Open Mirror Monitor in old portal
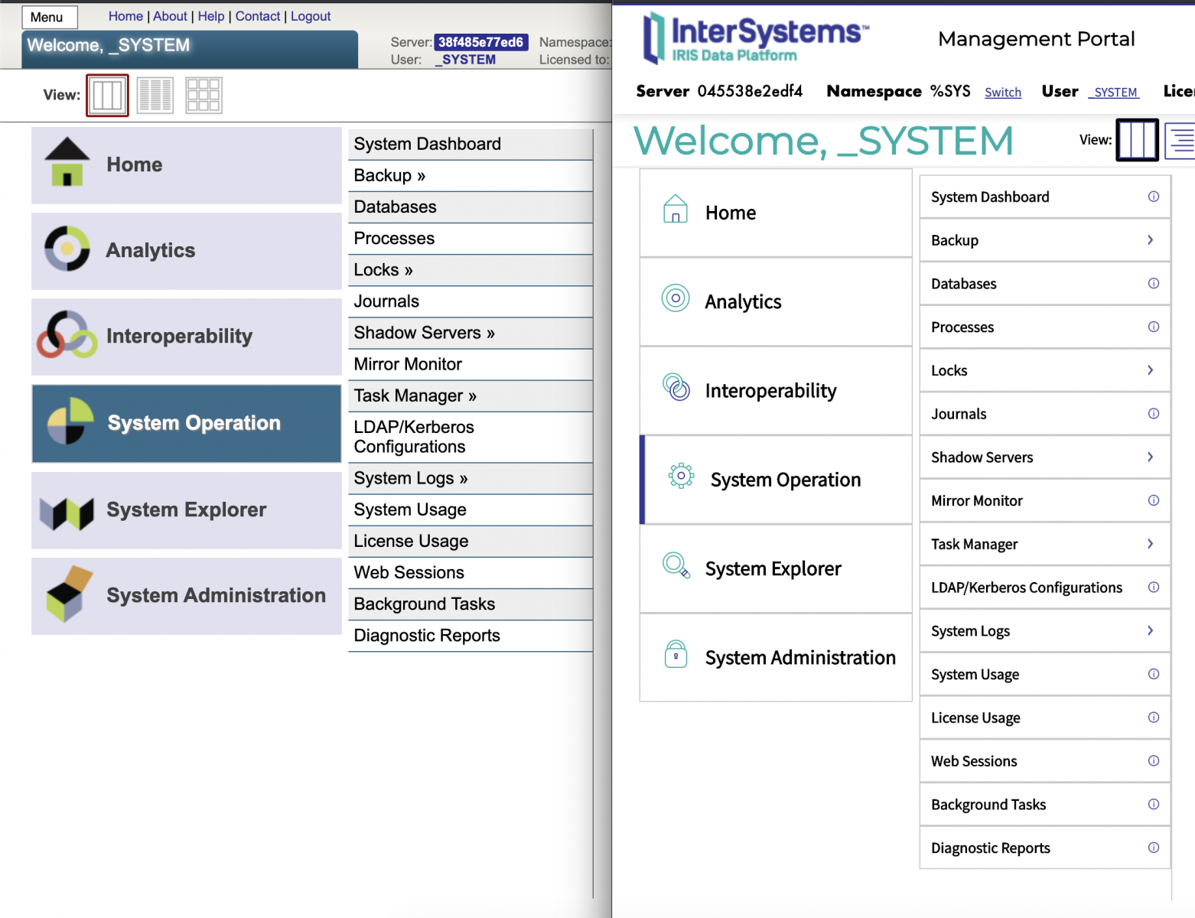 click(471, 364)
